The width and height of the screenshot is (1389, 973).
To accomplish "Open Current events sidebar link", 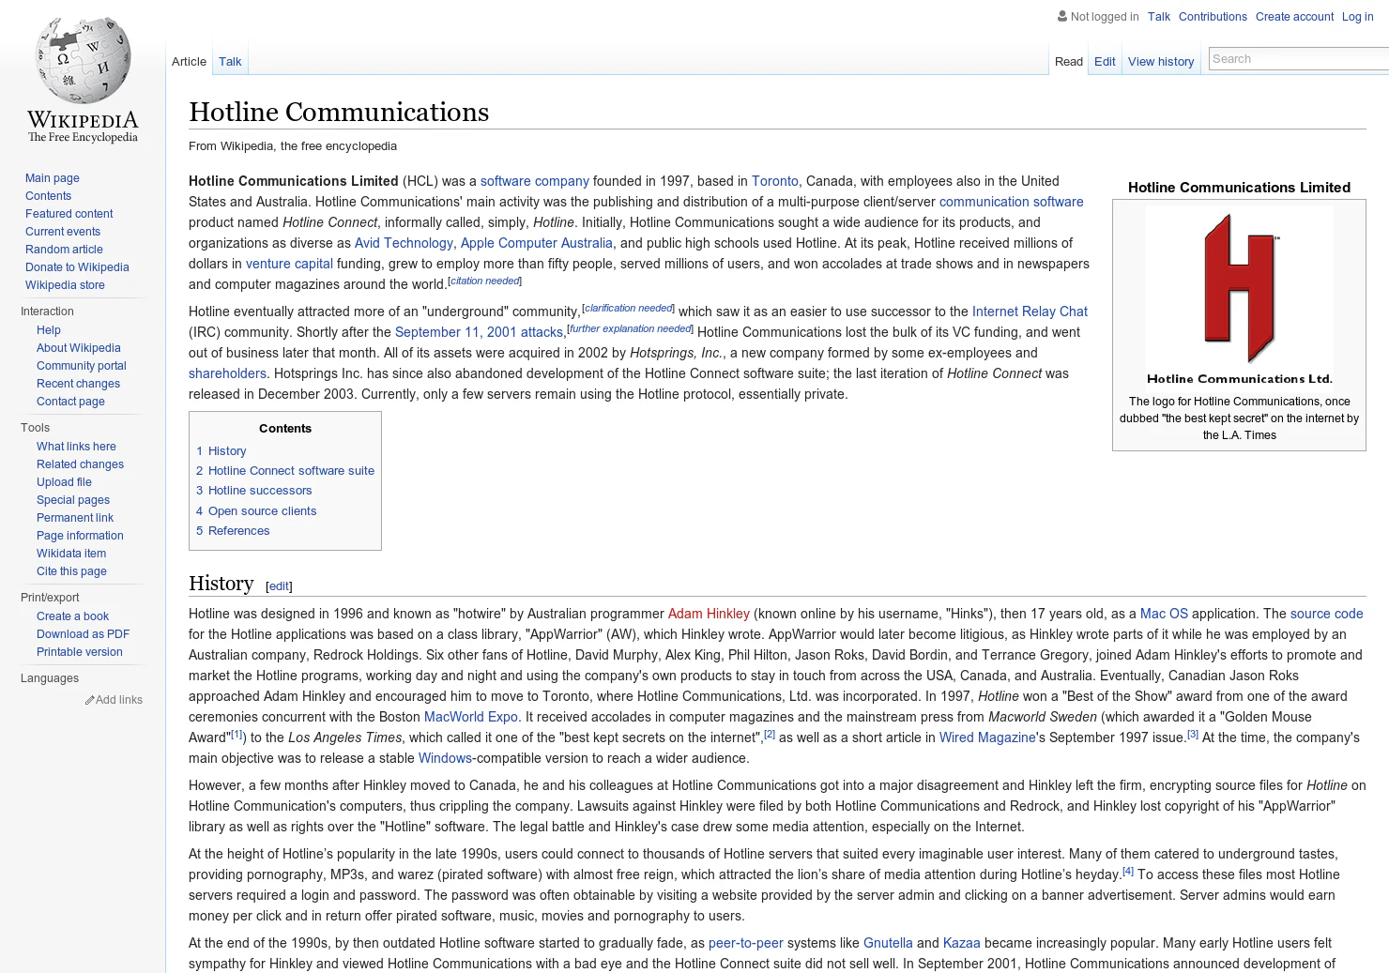I will (63, 232).
